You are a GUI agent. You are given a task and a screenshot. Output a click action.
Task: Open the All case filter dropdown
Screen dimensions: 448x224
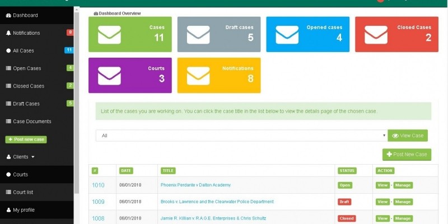pos(242,136)
